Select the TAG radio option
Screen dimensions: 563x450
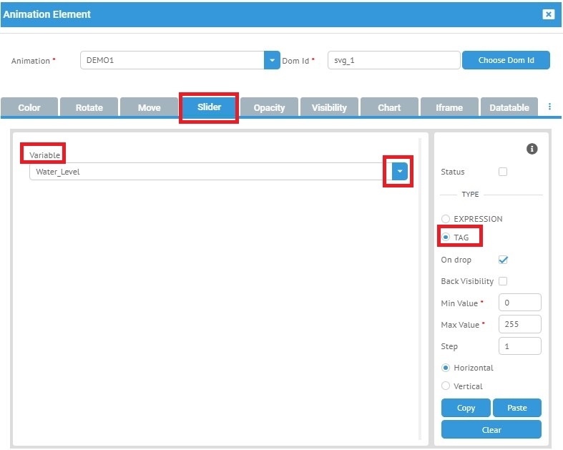446,238
